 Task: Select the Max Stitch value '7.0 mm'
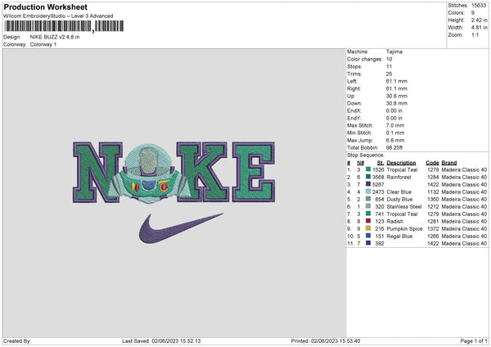[395, 125]
